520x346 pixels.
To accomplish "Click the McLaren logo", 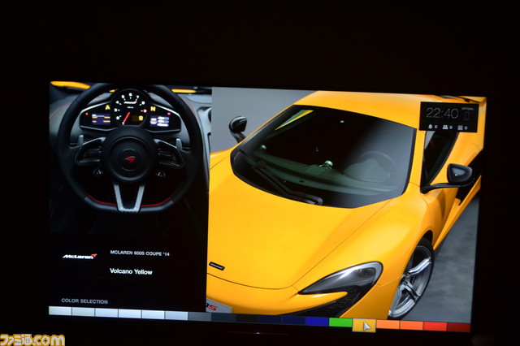I will tap(80, 256).
